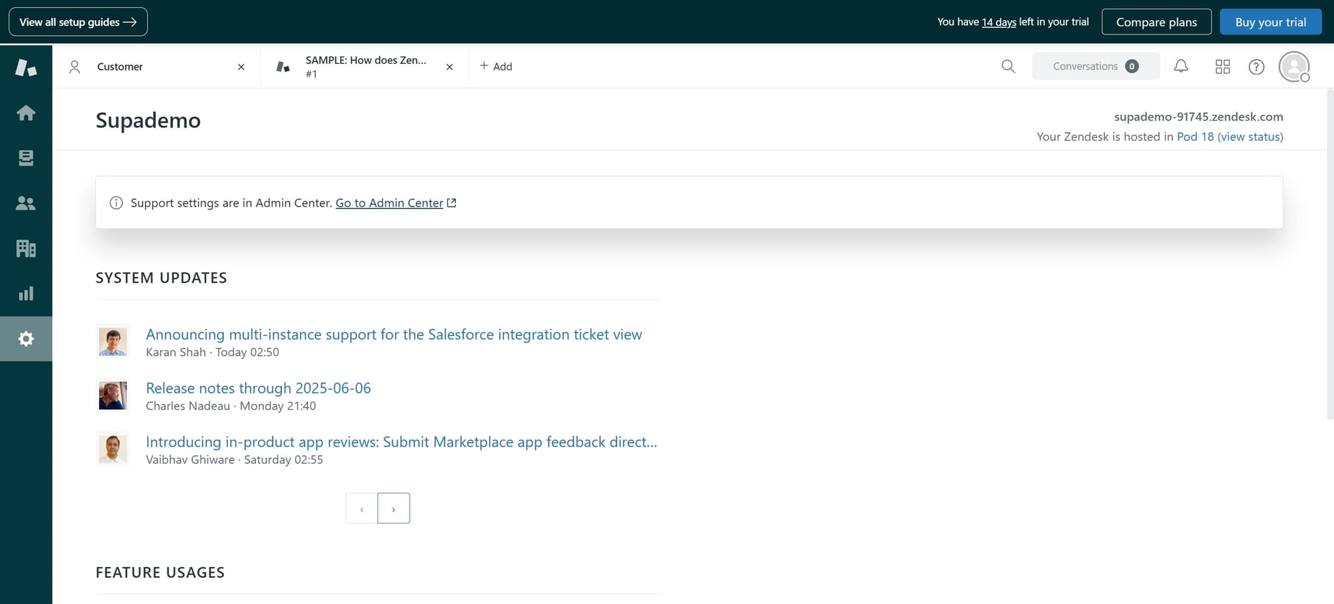Open the Go to Admin Center link
This screenshot has width=1334, height=604.
pos(389,203)
